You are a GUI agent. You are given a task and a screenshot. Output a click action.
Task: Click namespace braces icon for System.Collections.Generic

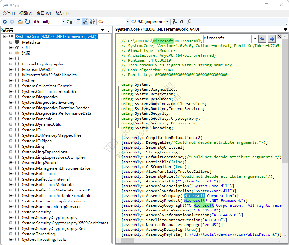[17, 86]
